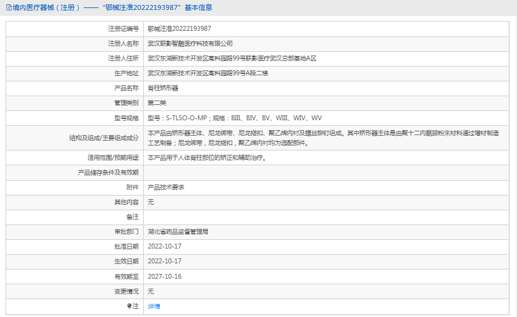
Task: Select the 2022-10-17 date in 批准日期 row
Action: point(165,247)
